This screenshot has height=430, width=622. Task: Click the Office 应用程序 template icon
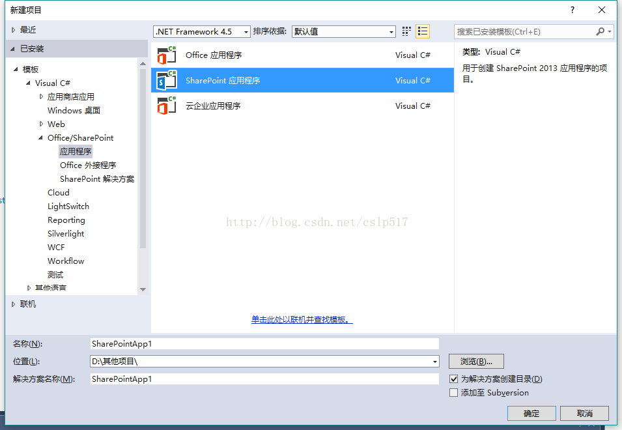(167, 55)
